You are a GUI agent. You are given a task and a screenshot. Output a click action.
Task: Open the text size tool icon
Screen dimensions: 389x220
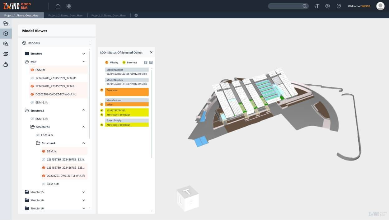tap(316, 6)
